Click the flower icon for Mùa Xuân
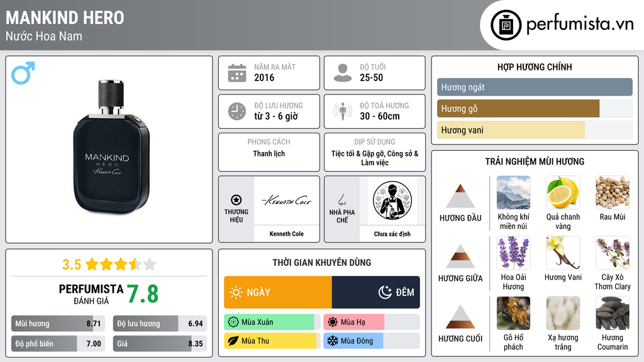 point(233,322)
